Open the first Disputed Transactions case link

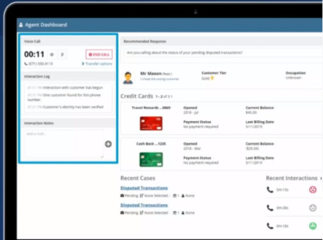point(144,188)
